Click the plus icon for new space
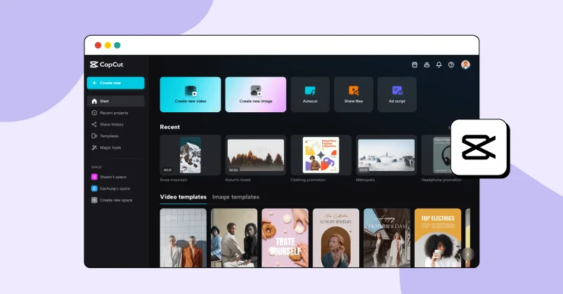Viewport: 563px width, 294px height. pos(94,200)
